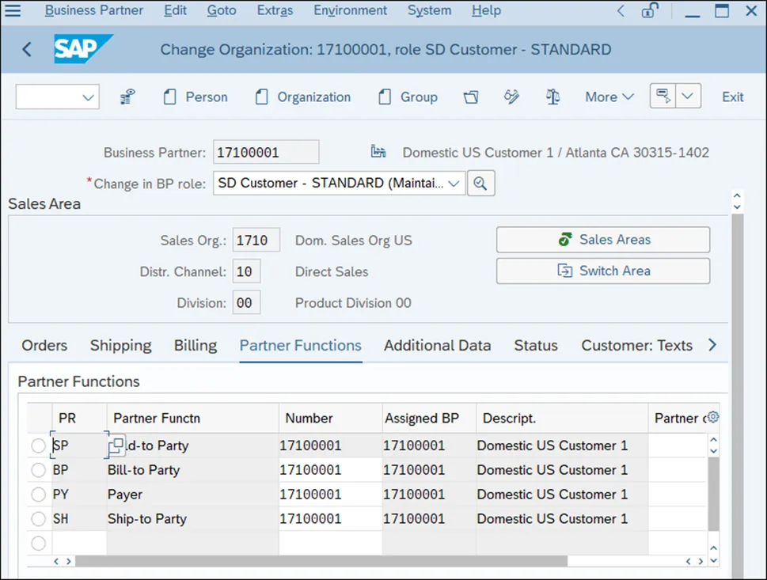Screen dimensions: 767x580
Task: Open the Goto menu
Action: [221, 10]
